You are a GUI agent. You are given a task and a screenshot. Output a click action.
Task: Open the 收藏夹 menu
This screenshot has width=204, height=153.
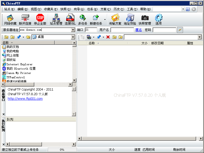coord(51,9)
